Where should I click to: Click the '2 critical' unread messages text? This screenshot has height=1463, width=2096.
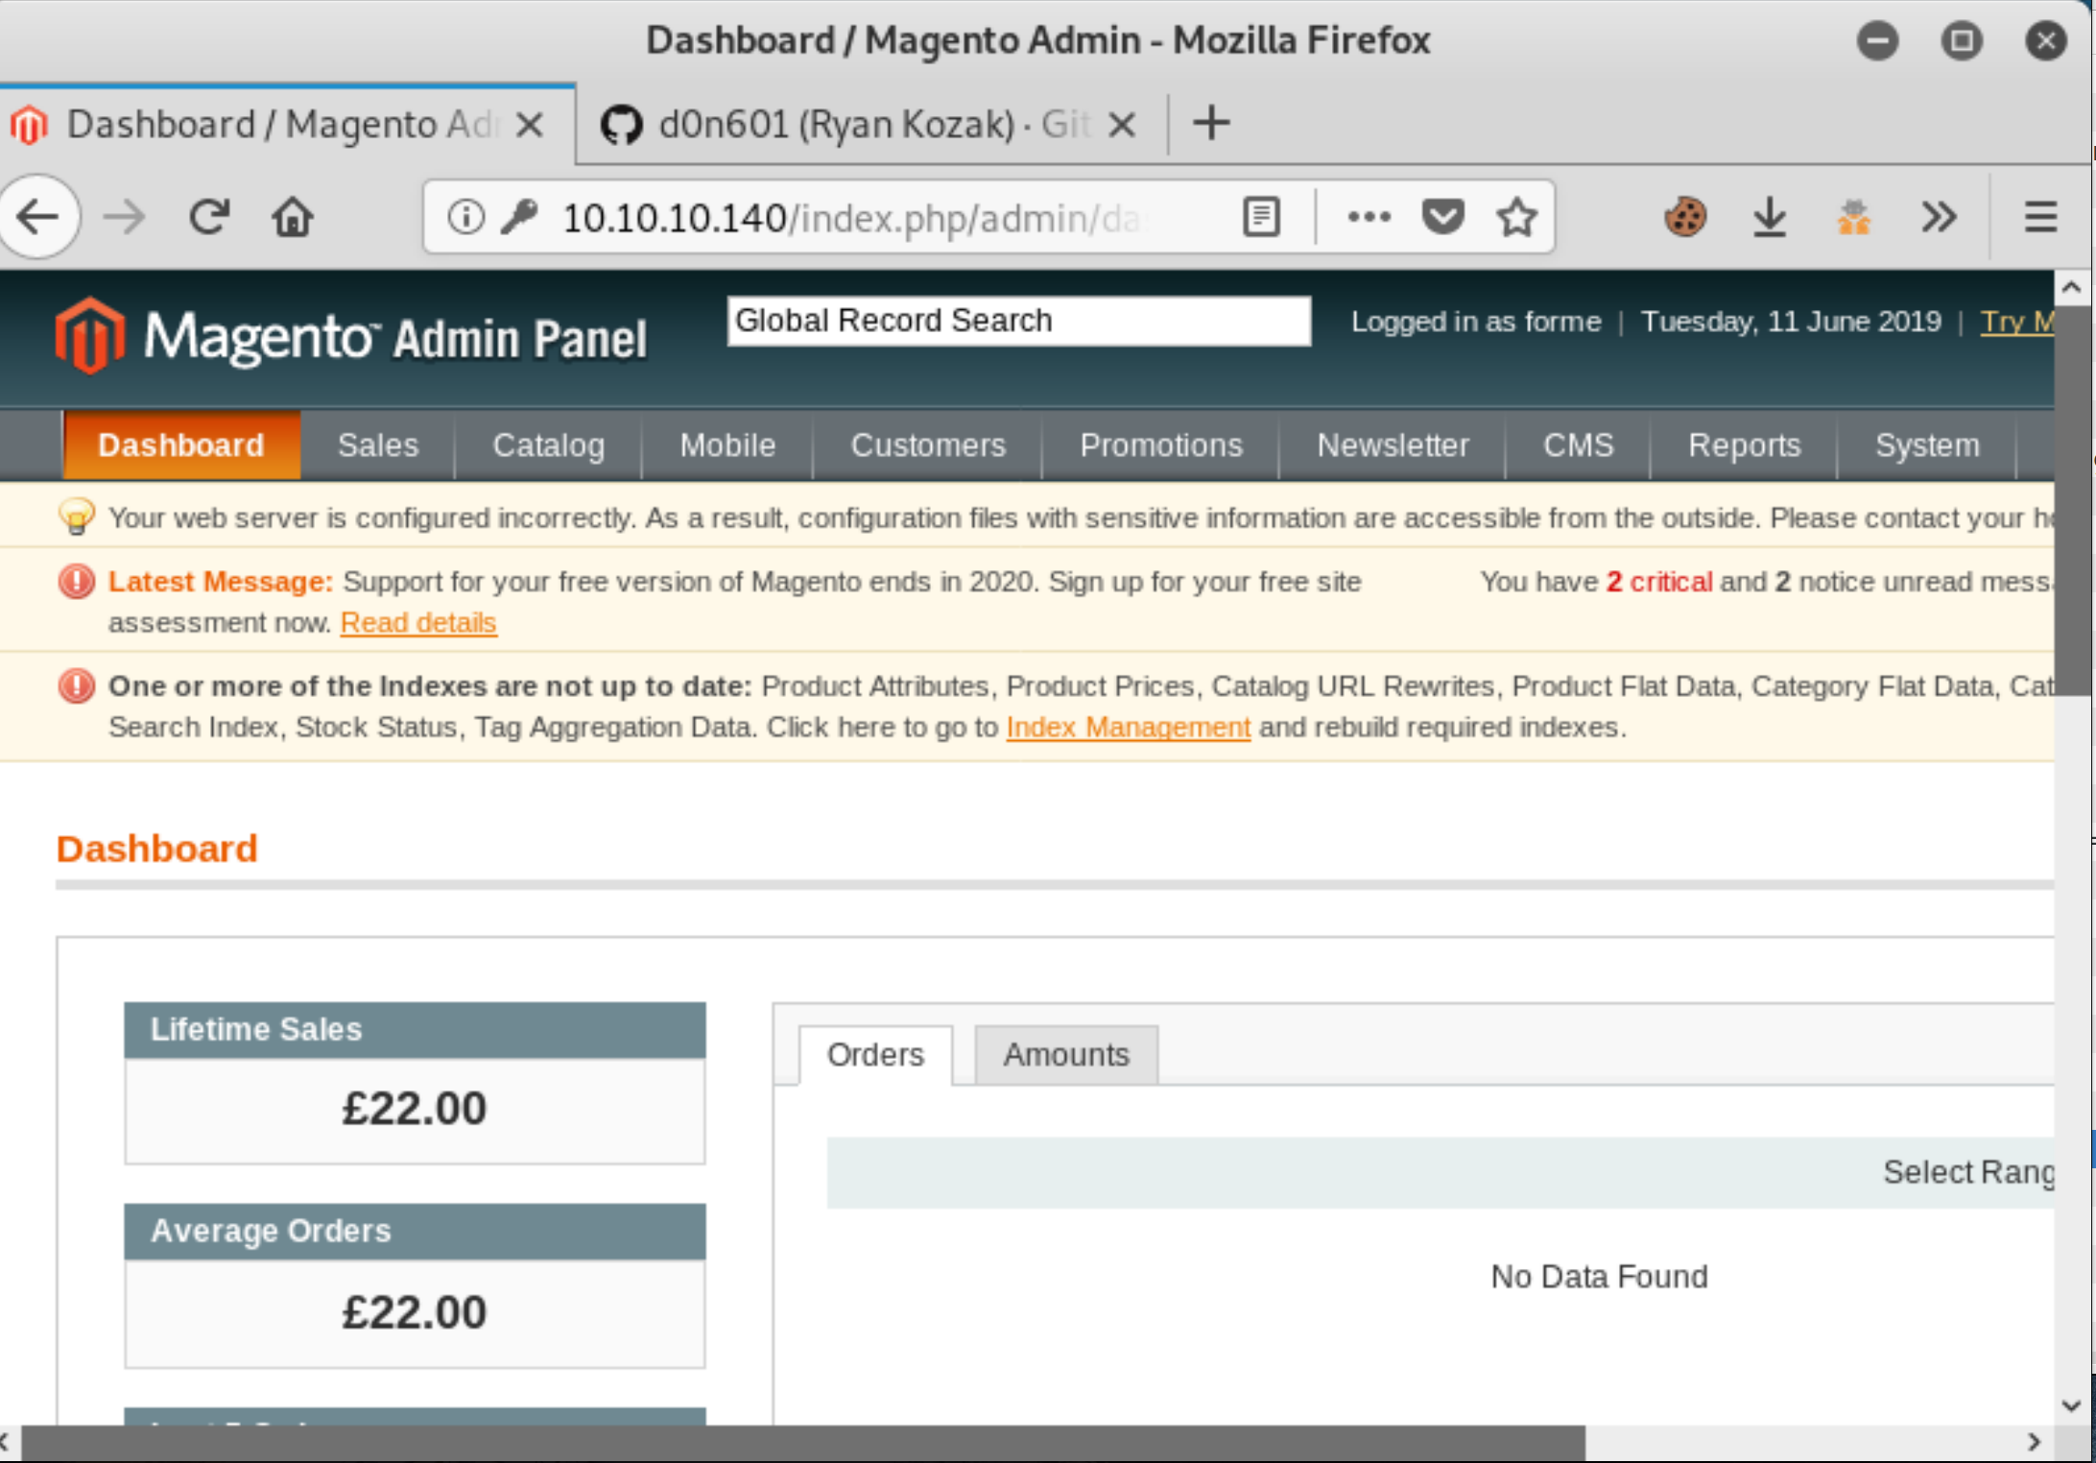[1659, 582]
